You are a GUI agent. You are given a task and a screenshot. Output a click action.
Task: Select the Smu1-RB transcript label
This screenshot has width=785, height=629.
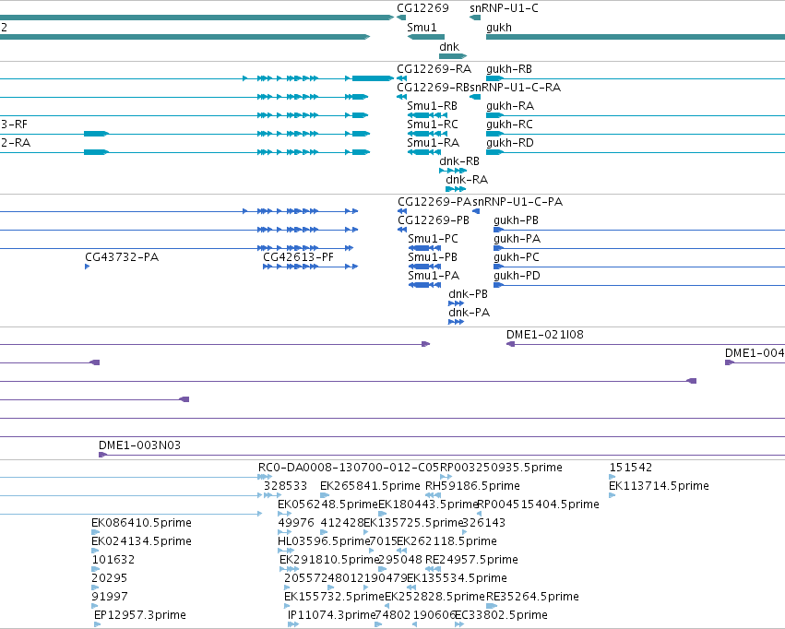pos(432,106)
